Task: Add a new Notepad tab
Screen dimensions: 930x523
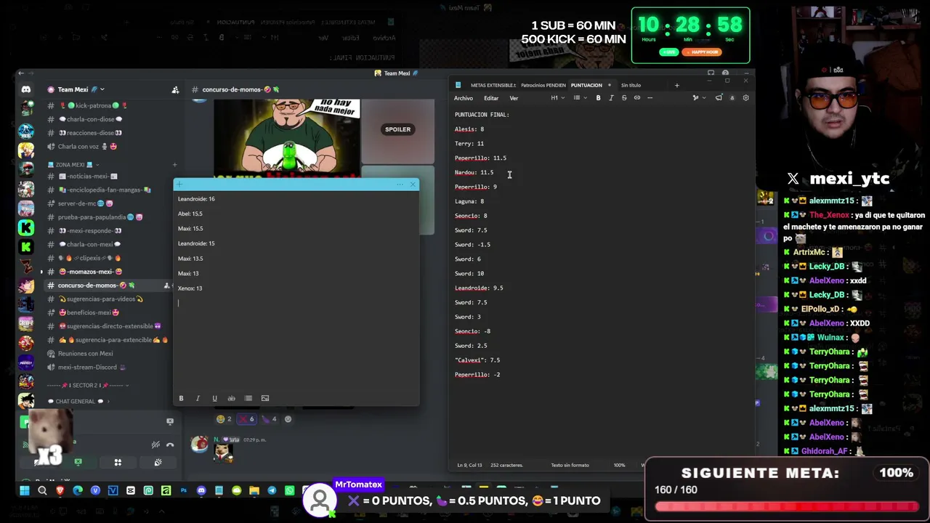Action: pos(676,85)
